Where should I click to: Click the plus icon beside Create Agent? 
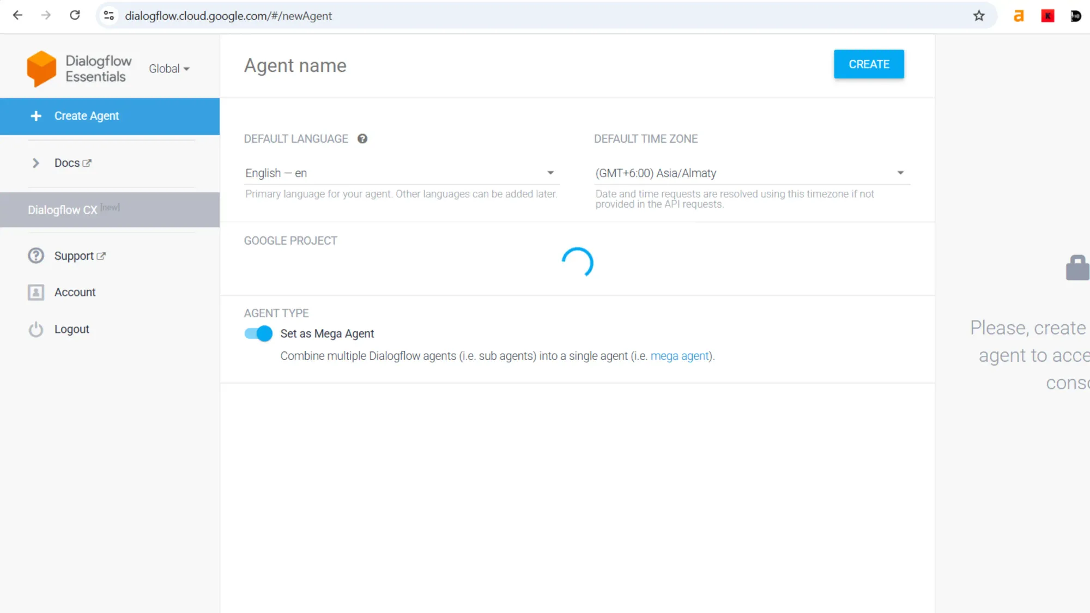click(x=36, y=116)
